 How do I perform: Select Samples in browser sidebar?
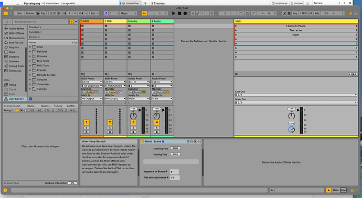coord(12,56)
